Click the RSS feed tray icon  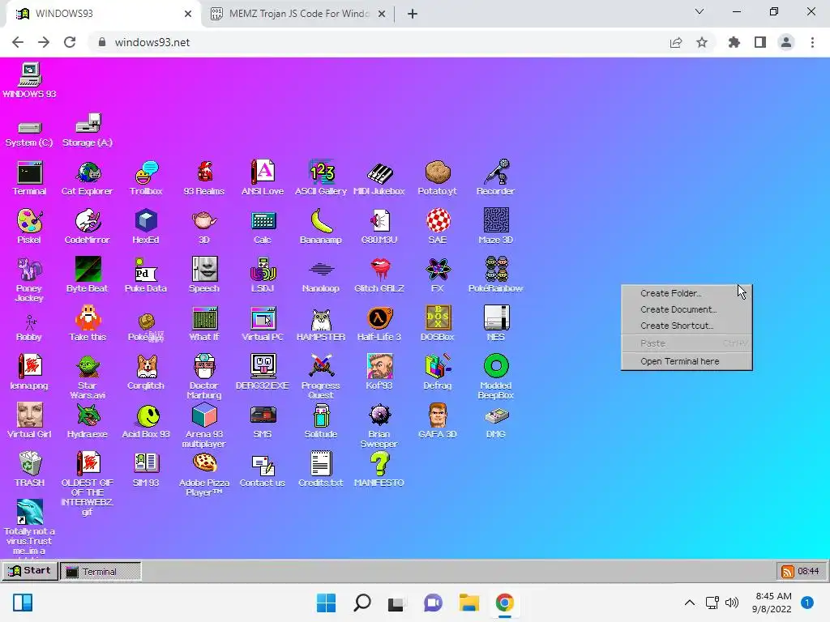click(x=787, y=571)
